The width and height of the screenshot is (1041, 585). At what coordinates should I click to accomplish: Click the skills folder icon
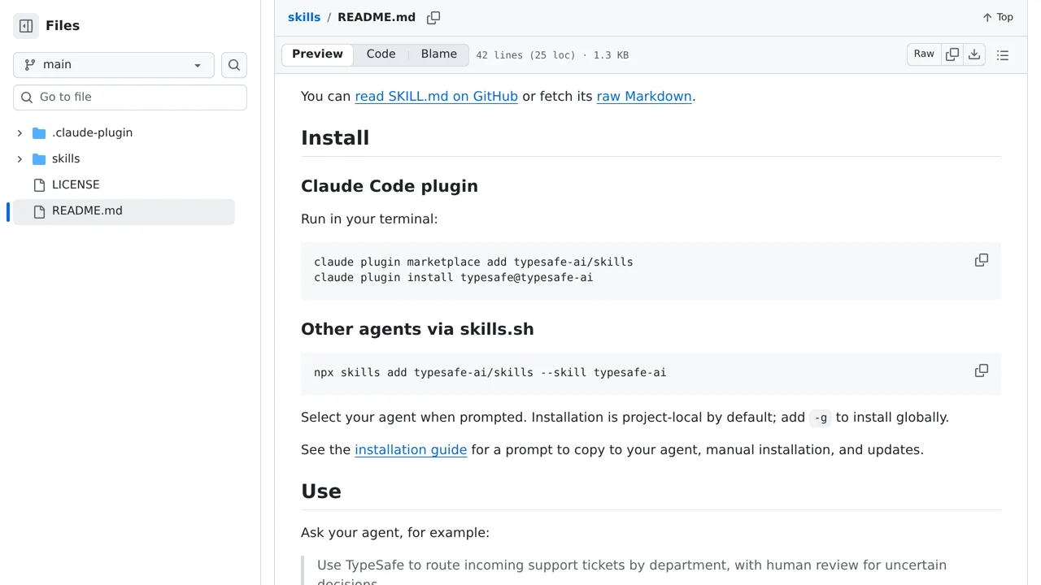pyautogui.click(x=39, y=159)
